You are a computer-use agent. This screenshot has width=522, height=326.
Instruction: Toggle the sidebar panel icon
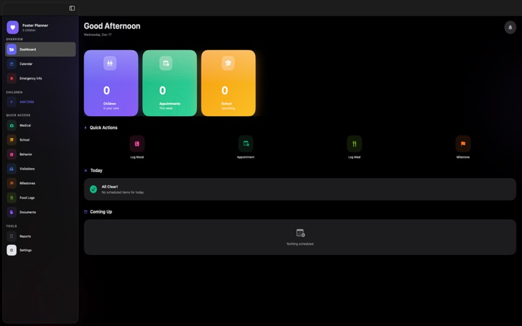click(72, 8)
